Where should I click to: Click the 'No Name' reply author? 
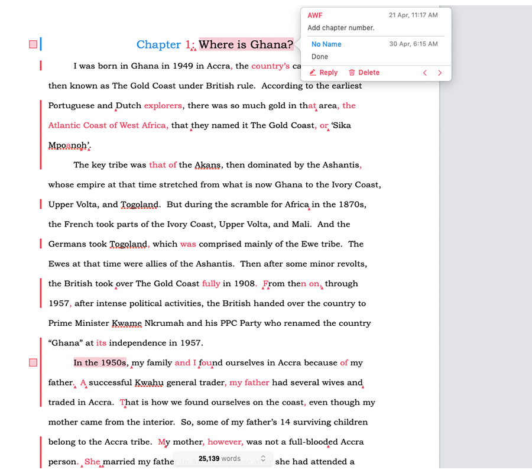[326, 44]
